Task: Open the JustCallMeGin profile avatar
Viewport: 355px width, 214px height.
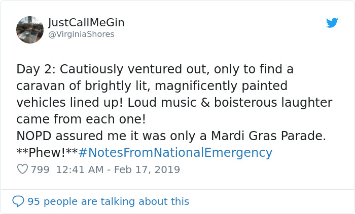Action: (x=30, y=29)
